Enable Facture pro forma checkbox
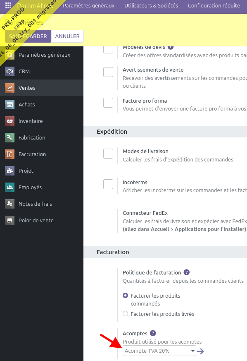247x361 pixels. (x=108, y=103)
